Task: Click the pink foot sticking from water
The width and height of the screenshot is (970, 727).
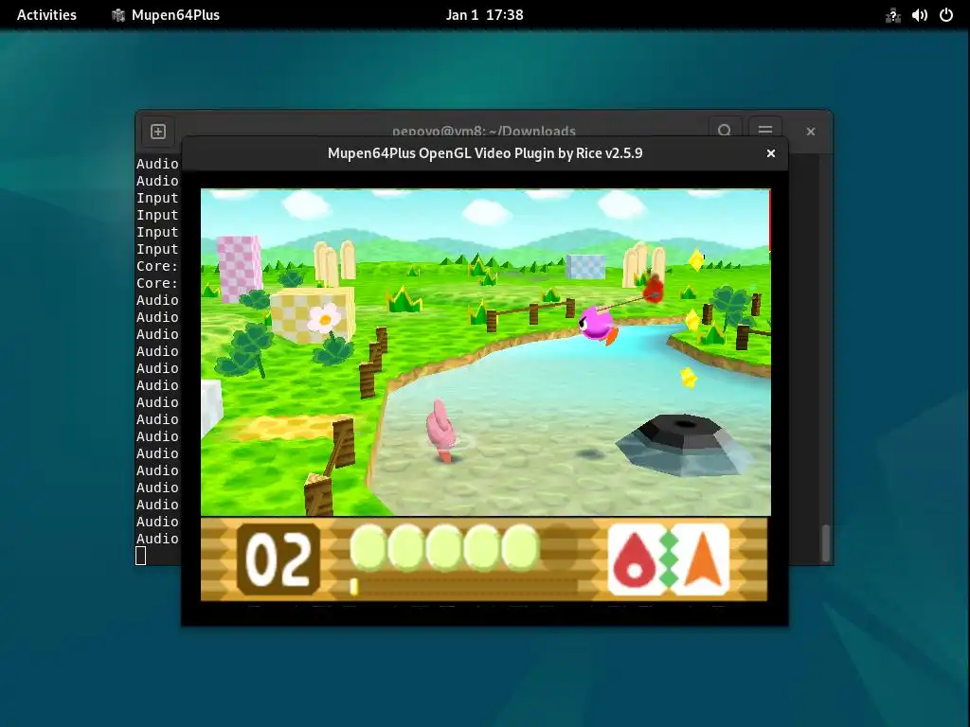Action: click(441, 431)
